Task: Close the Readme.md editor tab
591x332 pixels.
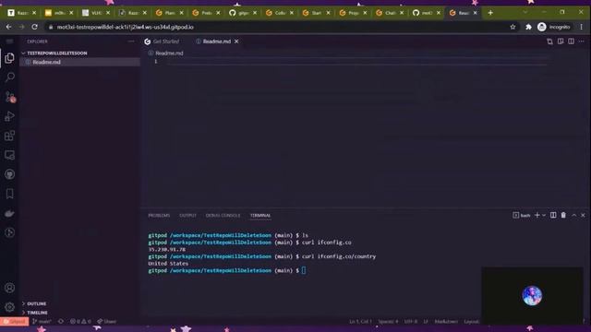Action: click(x=236, y=41)
